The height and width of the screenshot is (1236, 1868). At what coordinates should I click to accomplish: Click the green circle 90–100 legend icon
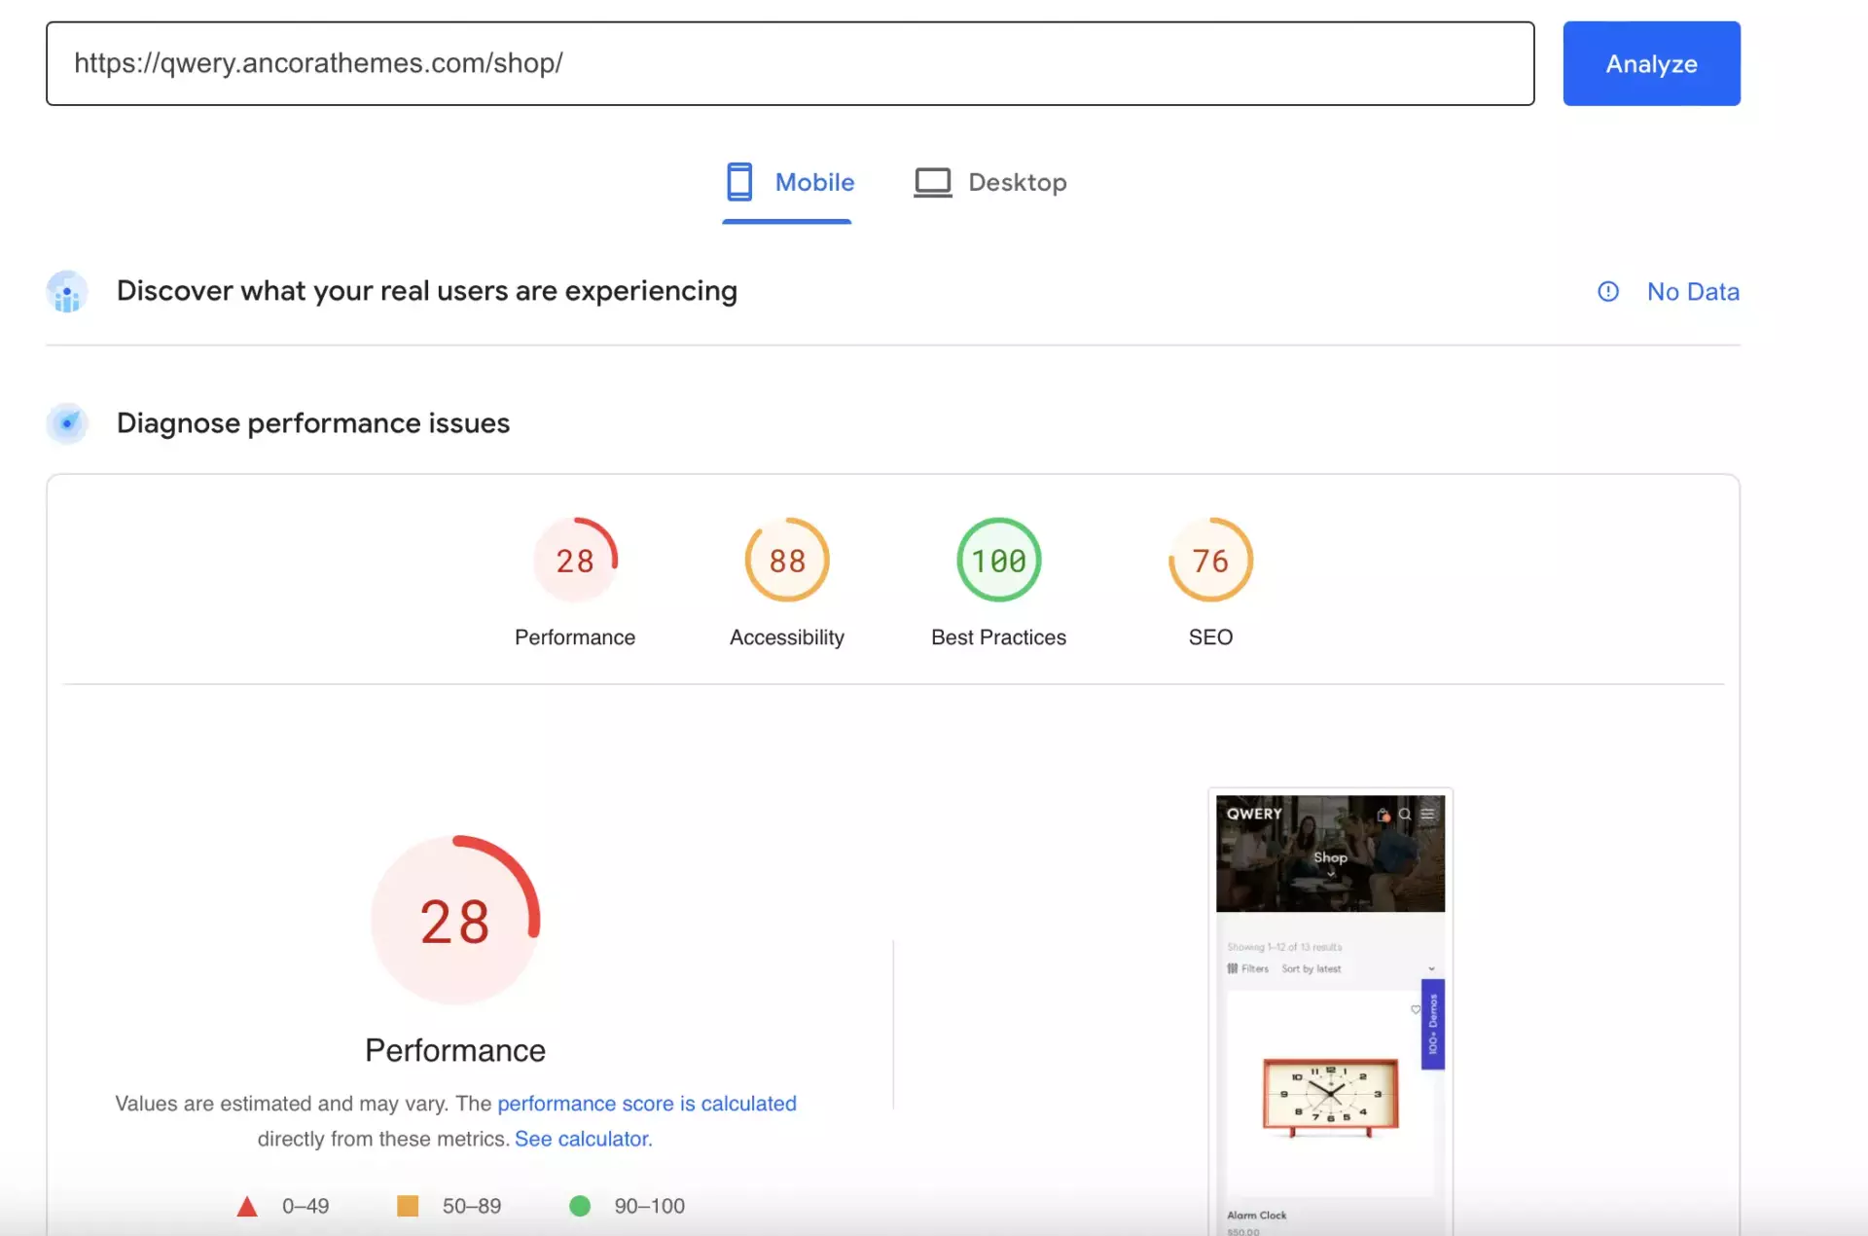tap(580, 1206)
